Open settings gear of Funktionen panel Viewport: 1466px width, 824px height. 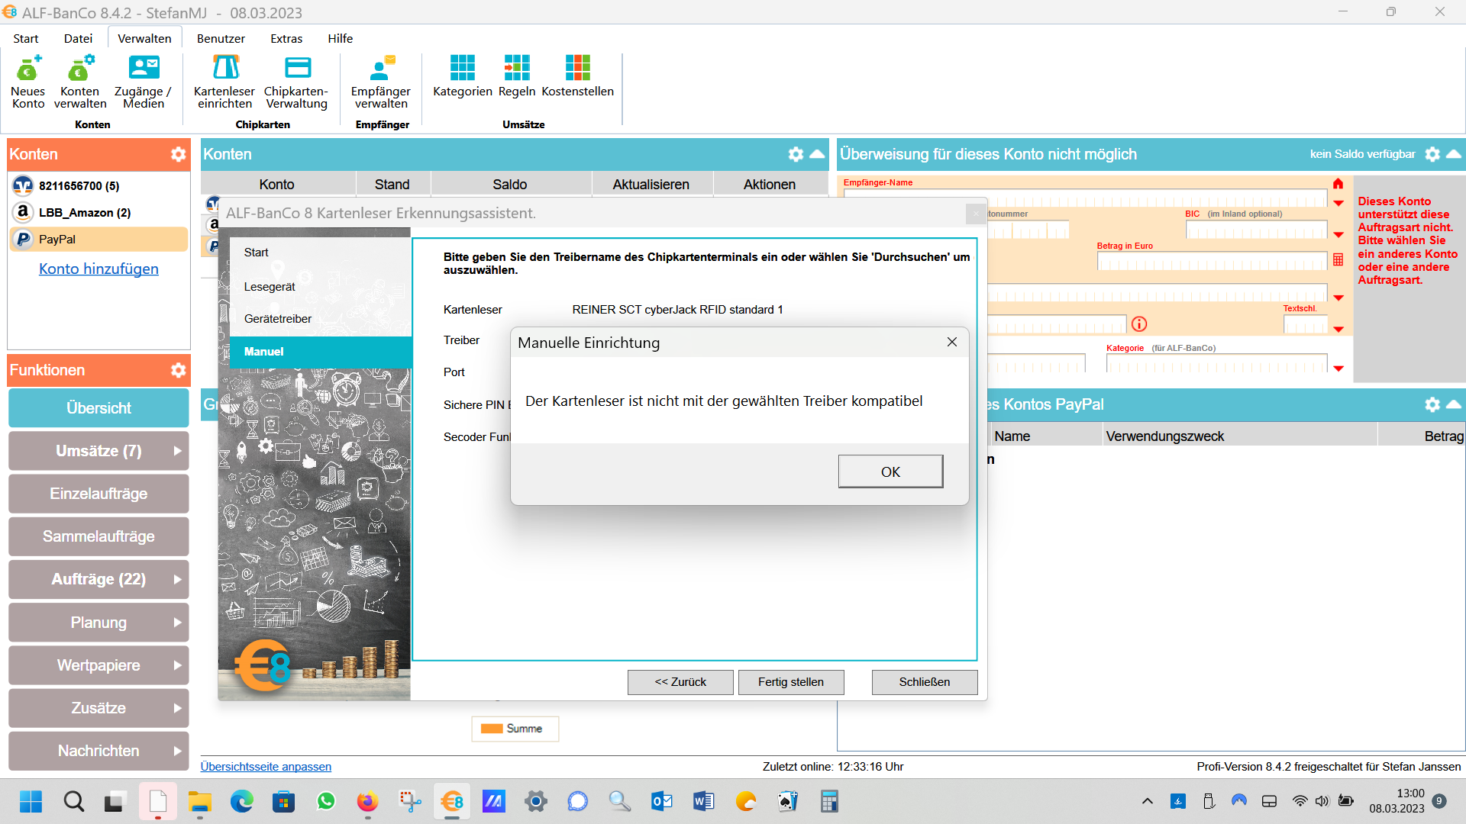[x=179, y=370]
